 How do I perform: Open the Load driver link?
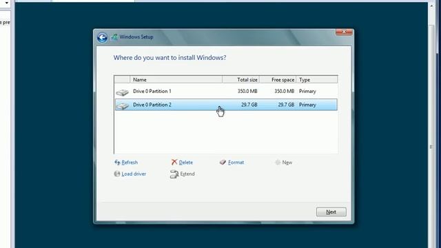pos(134,174)
